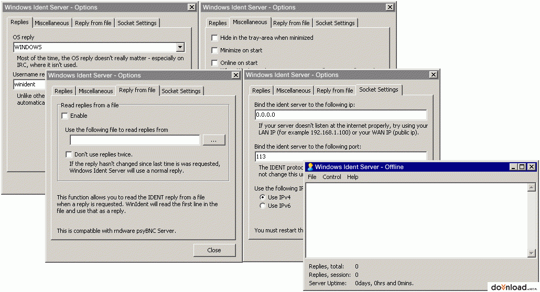Screen dimensions: 540x292
Task: Minimize the Windows Ident Server - Offline window
Action: (513, 167)
